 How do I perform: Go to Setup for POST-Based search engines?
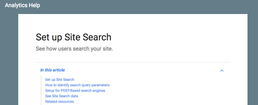pos(75,90)
